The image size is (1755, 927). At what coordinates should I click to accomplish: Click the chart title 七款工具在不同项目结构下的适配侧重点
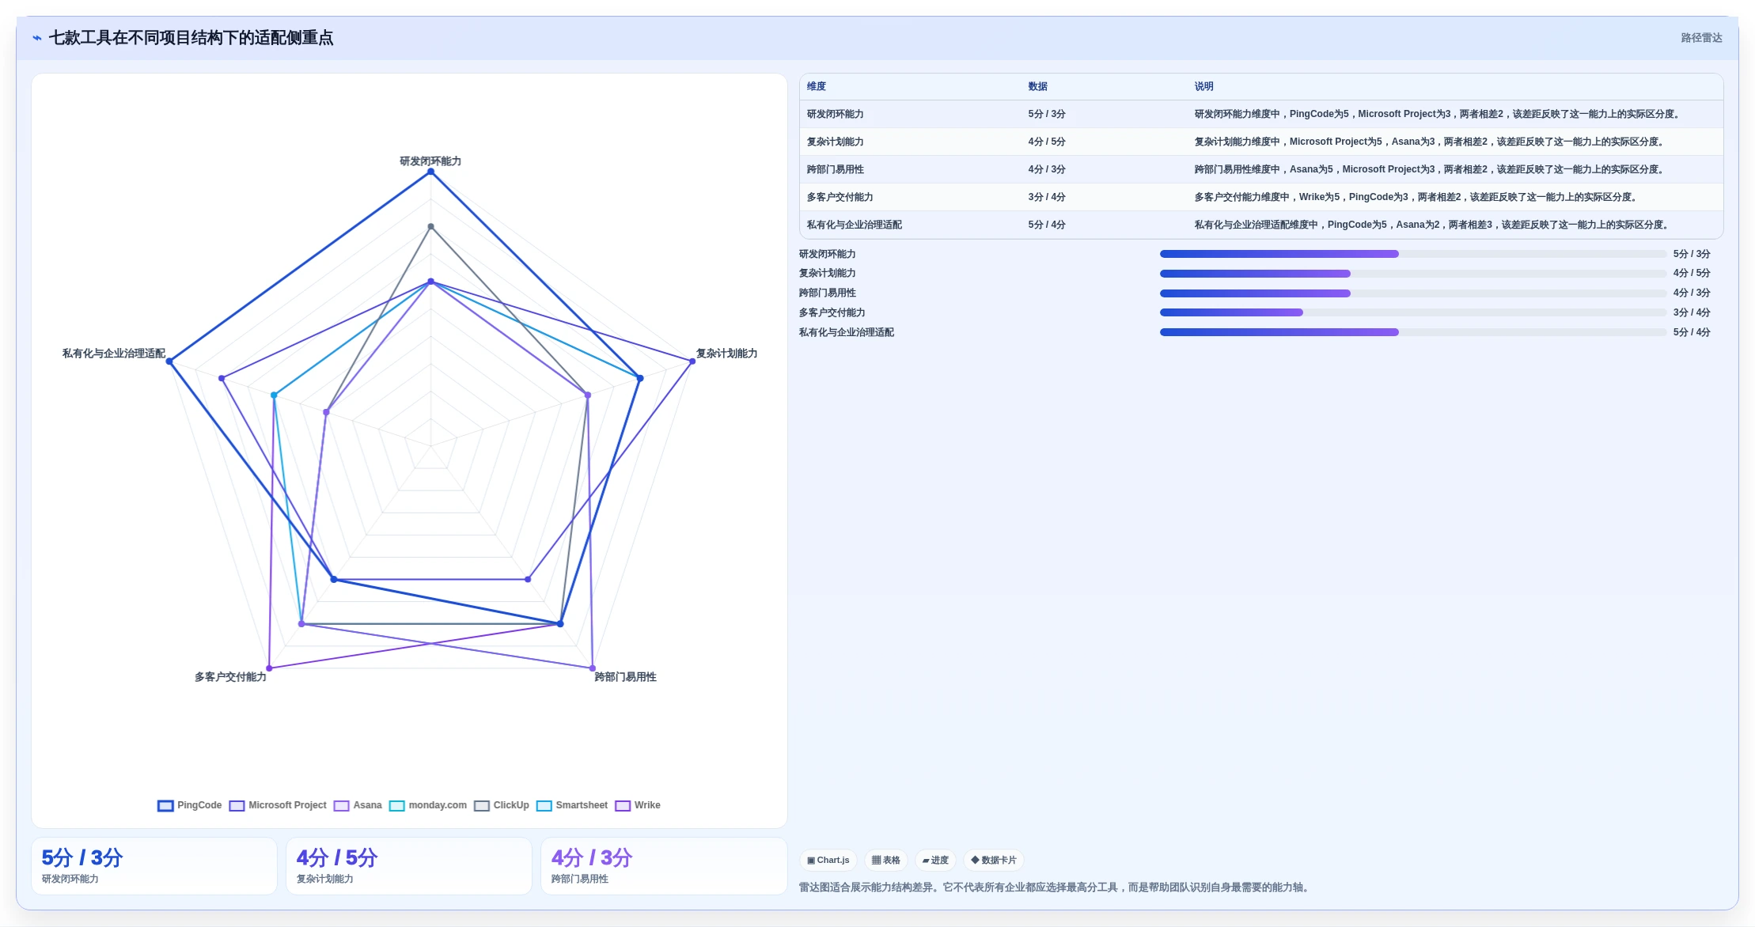[191, 38]
